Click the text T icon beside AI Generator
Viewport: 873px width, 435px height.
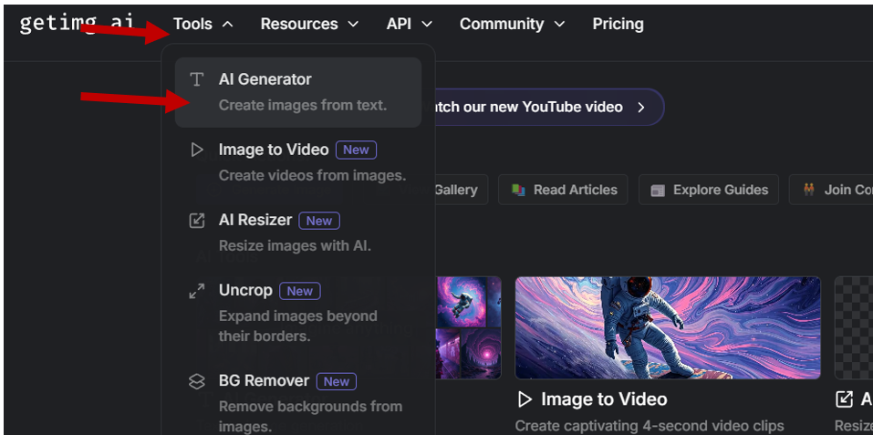[196, 79]
